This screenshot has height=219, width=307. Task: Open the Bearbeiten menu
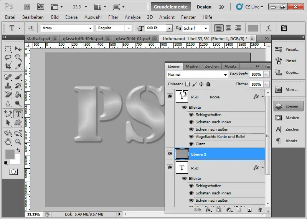click(x=33, y=17)
